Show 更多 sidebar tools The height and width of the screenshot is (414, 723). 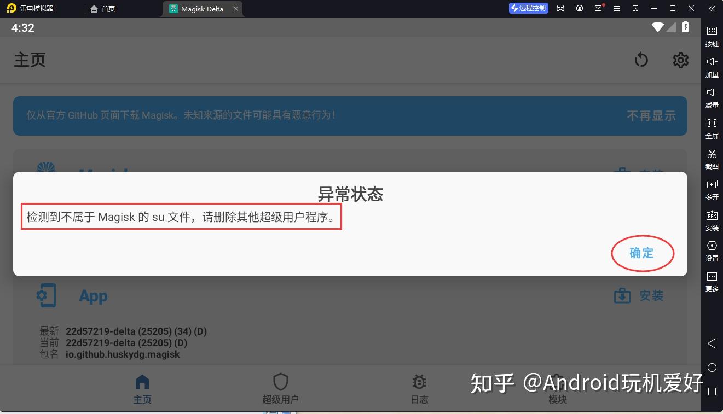(x=712, y=281)
